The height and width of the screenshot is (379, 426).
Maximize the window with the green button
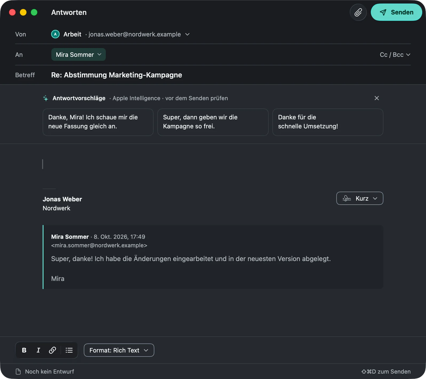tap(34, 12)
